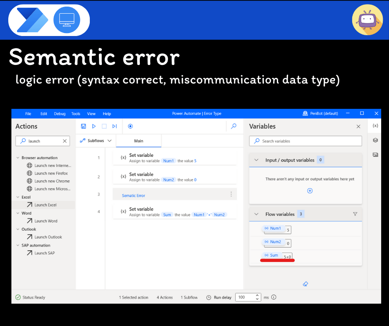Screen dimensions: 389x326
Task: Open UI elements layers icon
Action: 375,140
